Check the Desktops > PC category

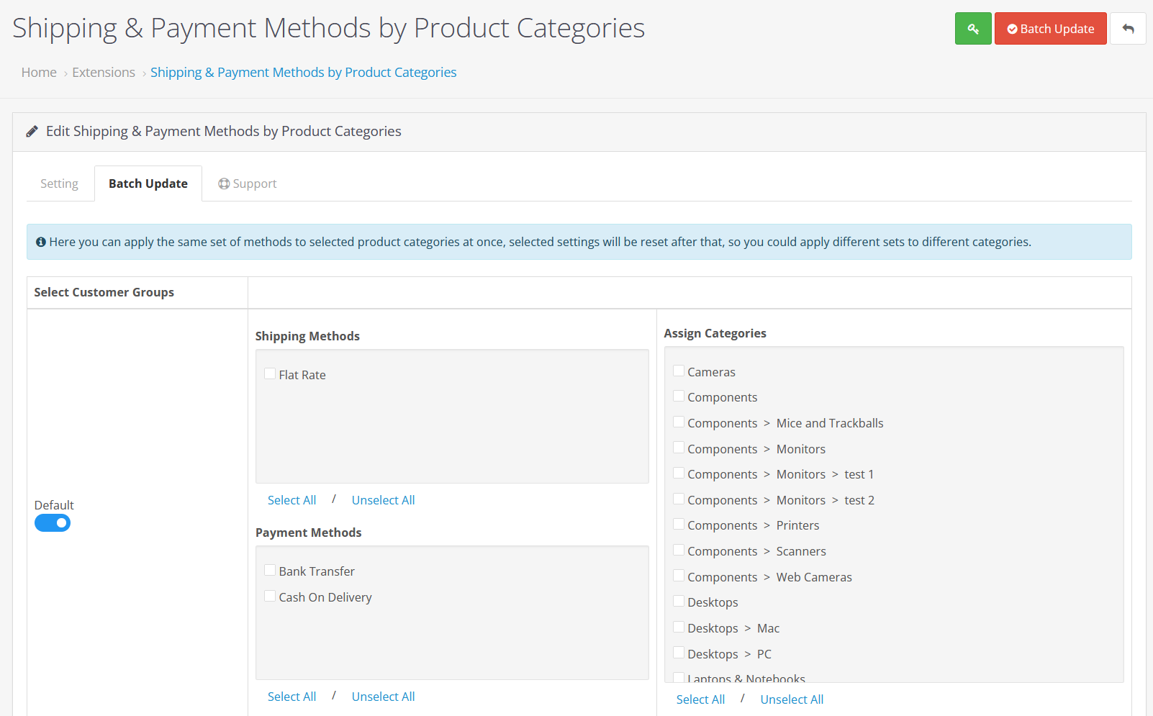[x=679, y=653]
